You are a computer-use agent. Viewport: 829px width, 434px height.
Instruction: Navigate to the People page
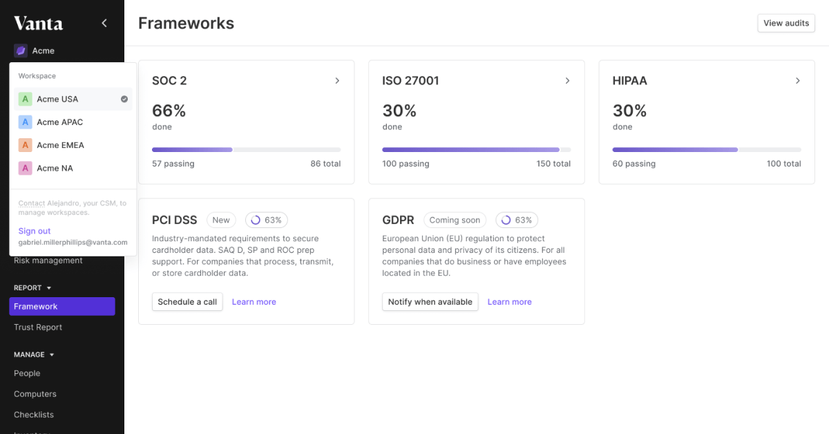pyautogui.click(x=27, y=373)
